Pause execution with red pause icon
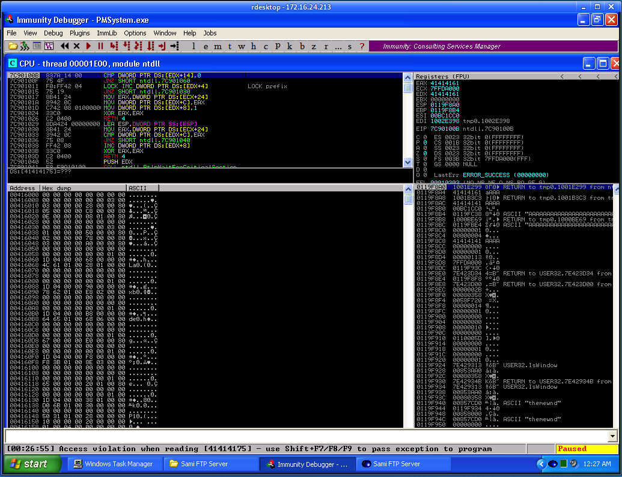The width and height of the screenshot is (622, 477). pyautogui.click(x=101, y=46)
